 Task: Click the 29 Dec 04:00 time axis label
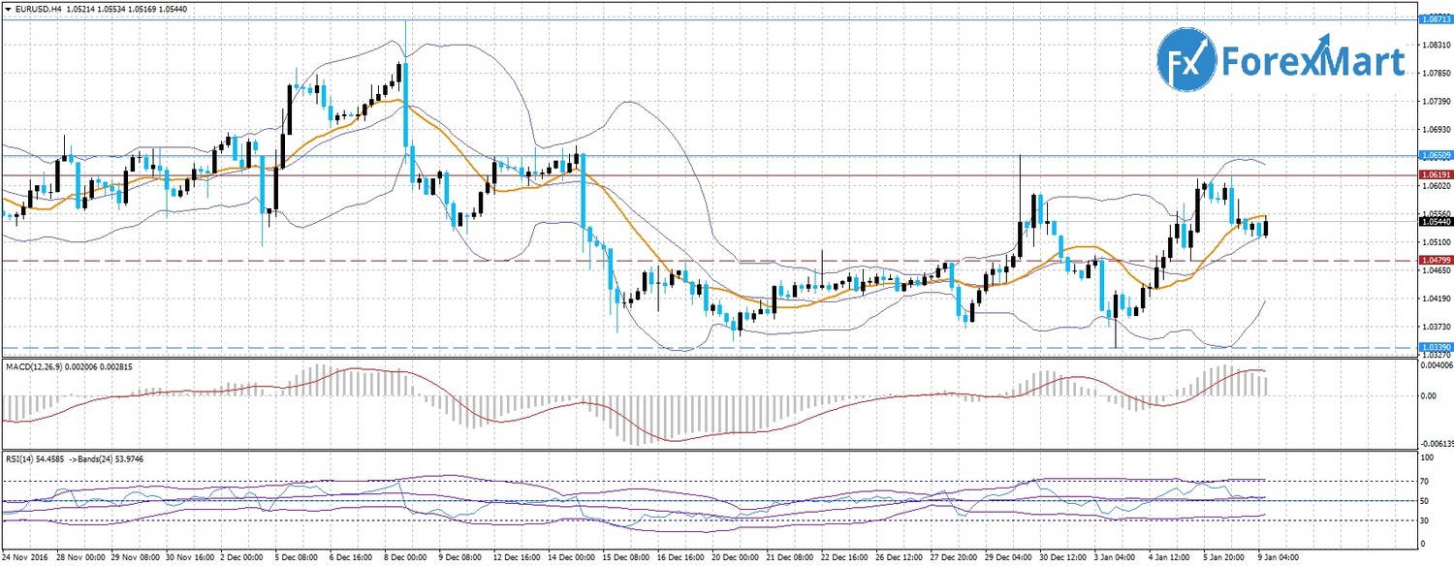pos(1009,558)
